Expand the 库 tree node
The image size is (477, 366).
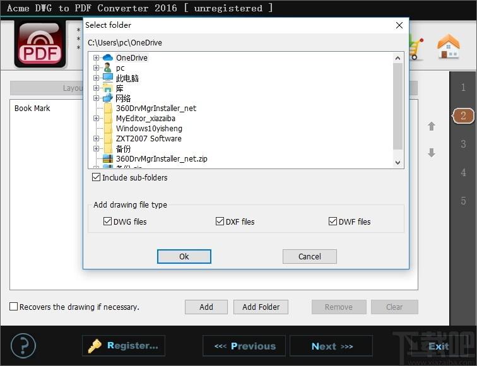point(96,88)
